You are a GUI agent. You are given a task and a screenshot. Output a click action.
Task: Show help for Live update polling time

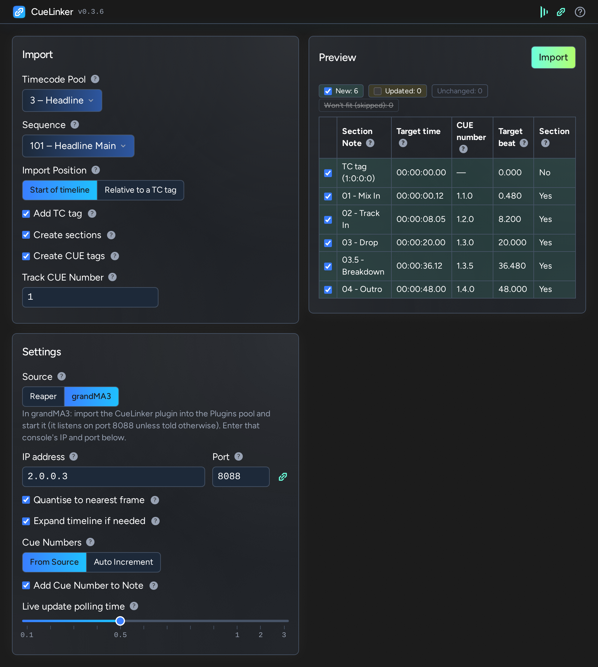click(134, 606)
